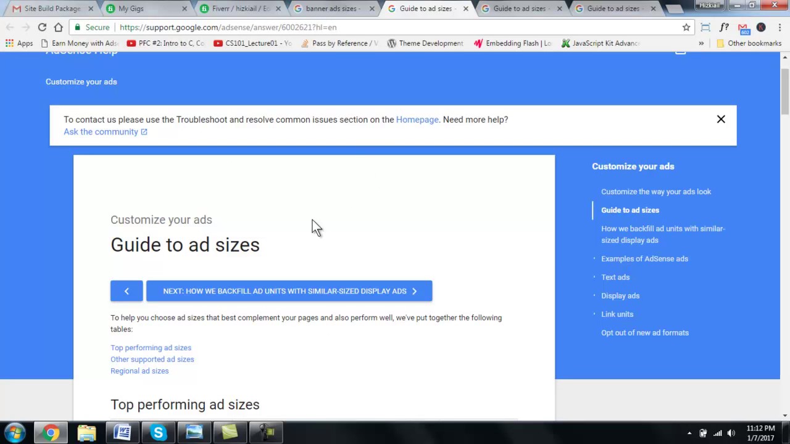The image size is (790, 444).
Task: Open Earn Money with Ads bookmark
Action: point(79,43)
